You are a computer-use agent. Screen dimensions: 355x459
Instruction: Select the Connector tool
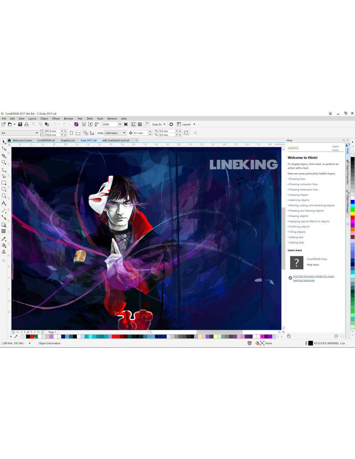coord(4,217)
